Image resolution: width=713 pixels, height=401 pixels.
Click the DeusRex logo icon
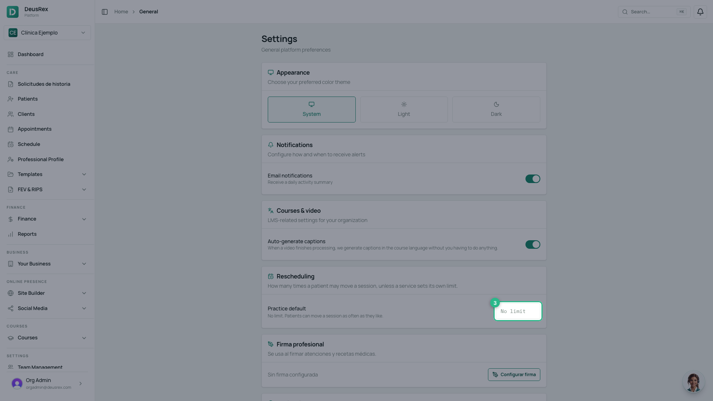[13, 12]
